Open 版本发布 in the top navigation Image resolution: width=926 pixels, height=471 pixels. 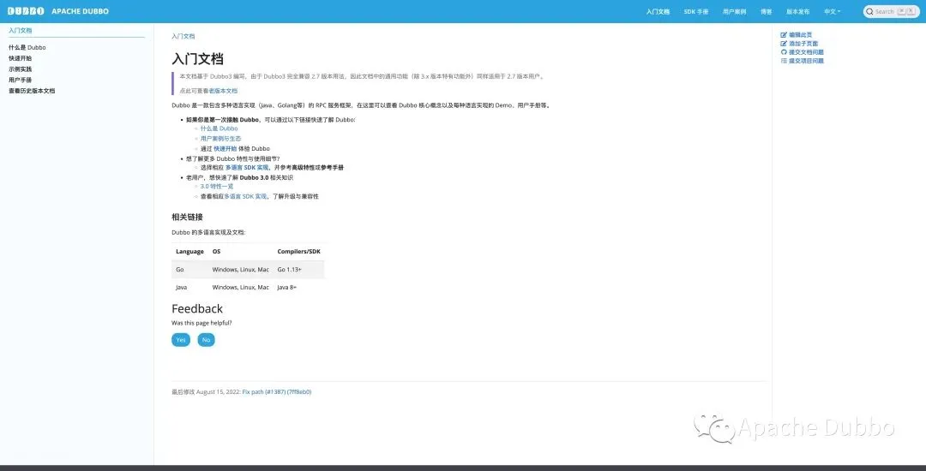pos(798,12)
